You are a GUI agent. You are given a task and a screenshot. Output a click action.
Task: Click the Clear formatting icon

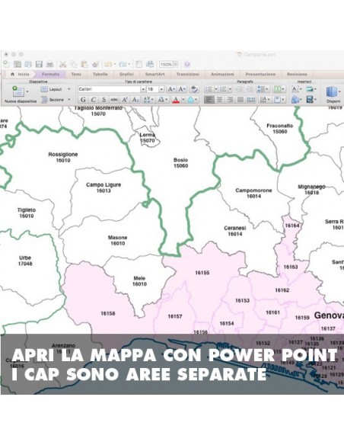tap(194, 89)
